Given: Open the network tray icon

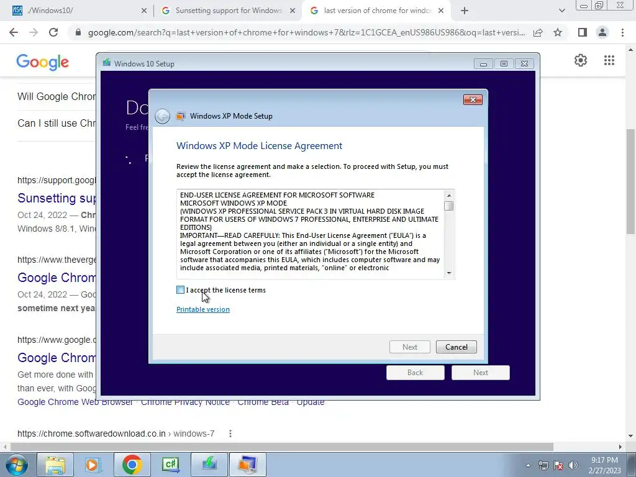Looking at the screenshot, I should coord(543,465).
